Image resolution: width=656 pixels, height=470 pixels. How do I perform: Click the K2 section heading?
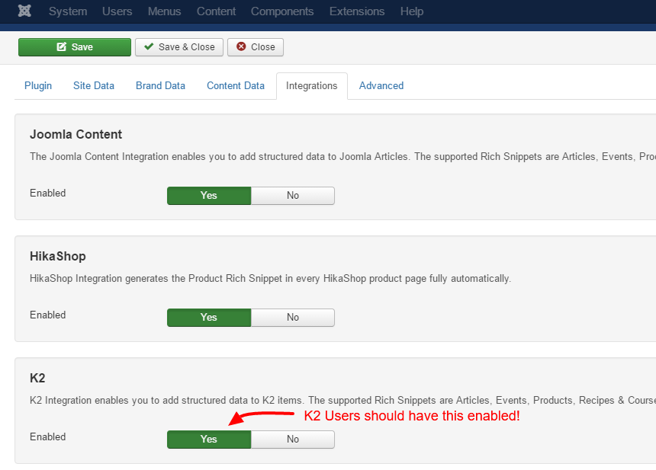[37, 378]
